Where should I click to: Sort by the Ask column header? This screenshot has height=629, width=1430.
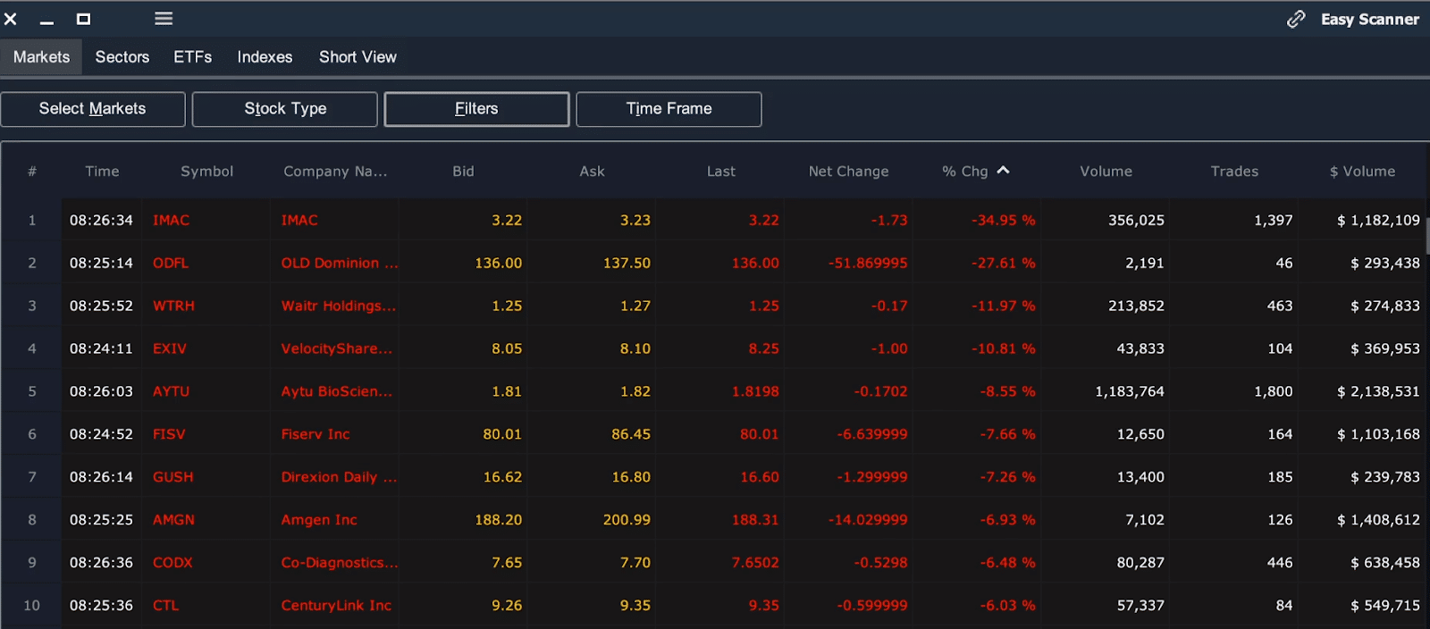[x=592, y=172]
